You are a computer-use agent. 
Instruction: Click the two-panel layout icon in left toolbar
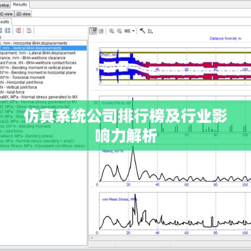(7, 30)
